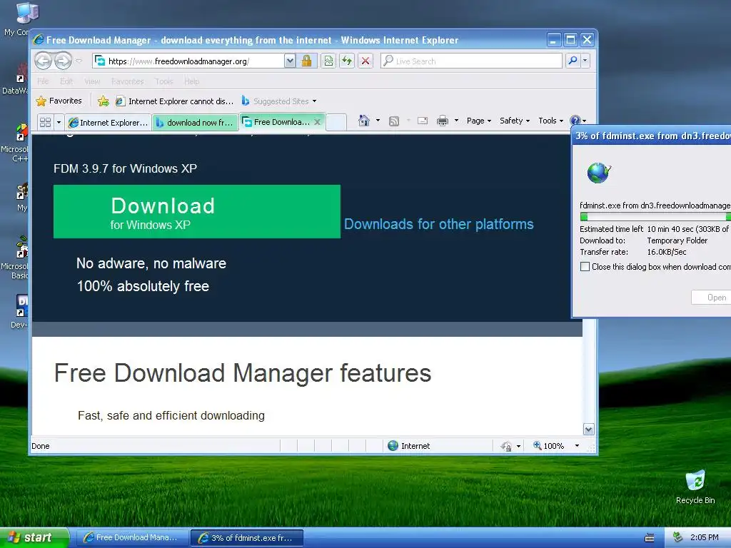Click the system tray network icon
Viewport: 731px width, 548px height.
[x=678, y=537]
